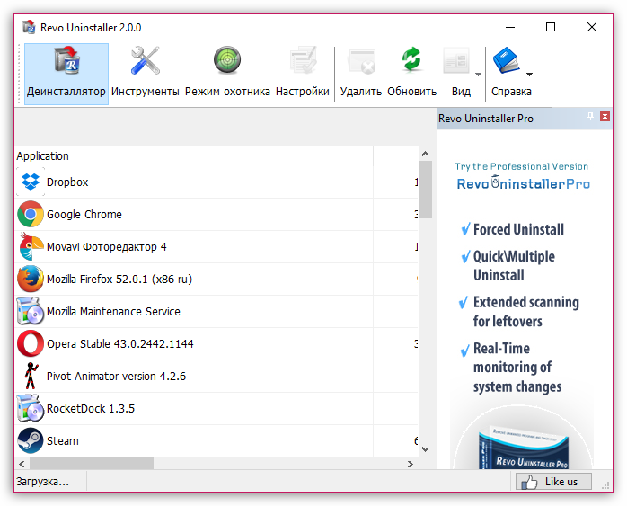627x506 pixels.
Task: Click the vertical scrollbar down arrow
Action: click(426, 448)
